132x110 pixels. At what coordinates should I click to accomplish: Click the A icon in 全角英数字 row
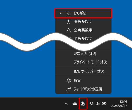click(x=69, y=30)
